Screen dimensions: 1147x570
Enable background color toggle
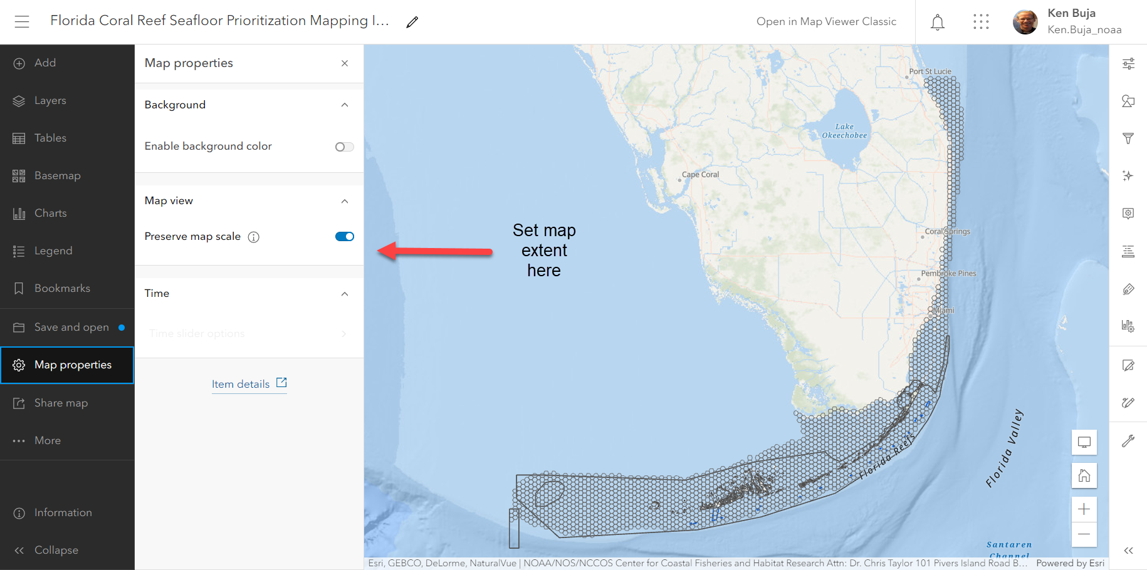click(344, 147)
